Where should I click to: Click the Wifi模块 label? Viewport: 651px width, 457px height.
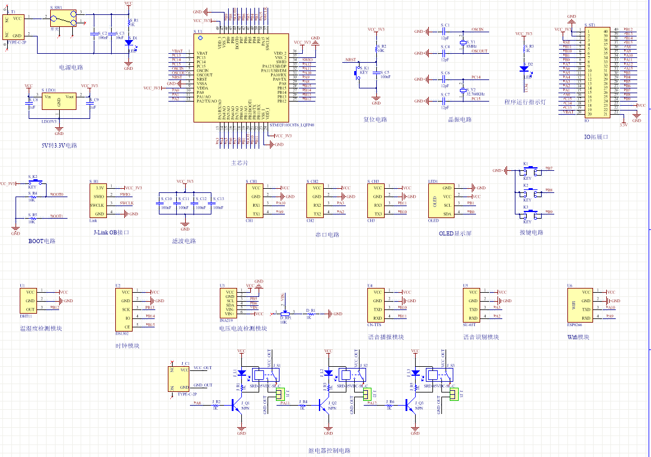tap(578, 337)
